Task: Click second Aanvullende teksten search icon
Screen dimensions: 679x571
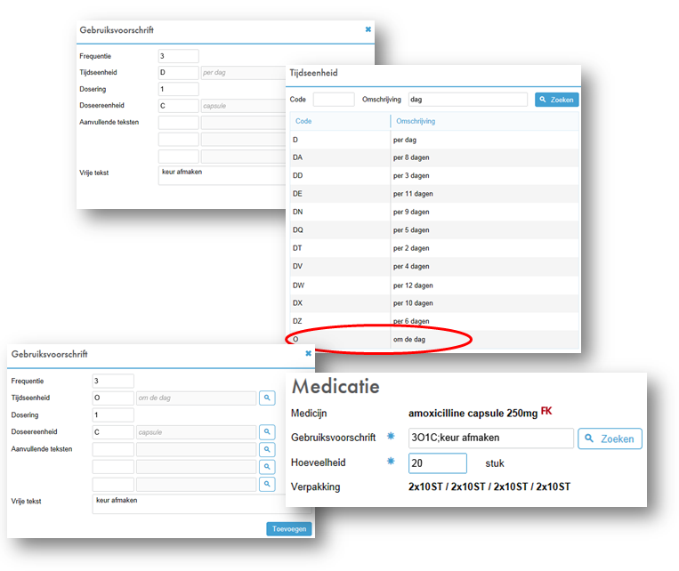Action: [267, 467]
